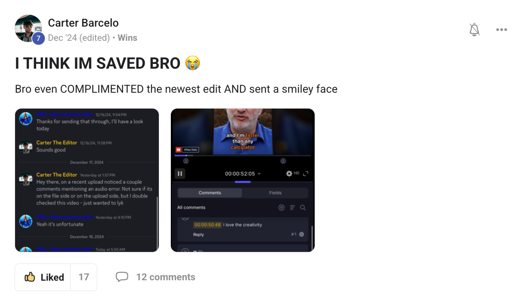Open the three-dots post options menu

click(x=501, y=30)
